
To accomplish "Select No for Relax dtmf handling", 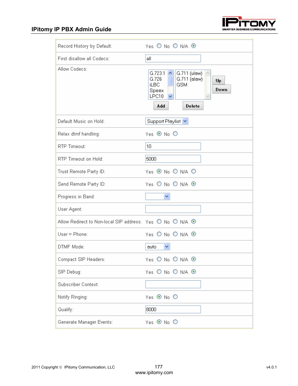I will (175, 134).
